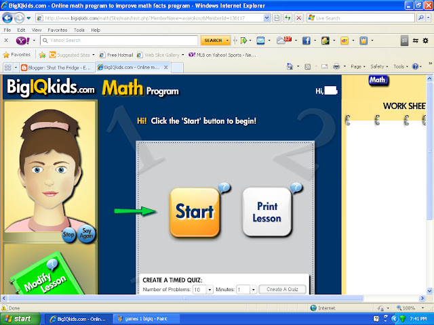Screen dimensions: 434x325
Task: Click the Compatibility View icon
Action: click(x=277, y=18)
